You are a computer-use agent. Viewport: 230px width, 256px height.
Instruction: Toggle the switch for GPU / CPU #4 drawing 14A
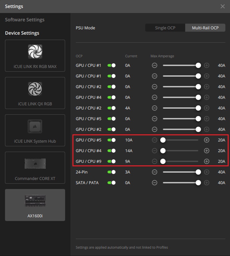coord(111,151)
